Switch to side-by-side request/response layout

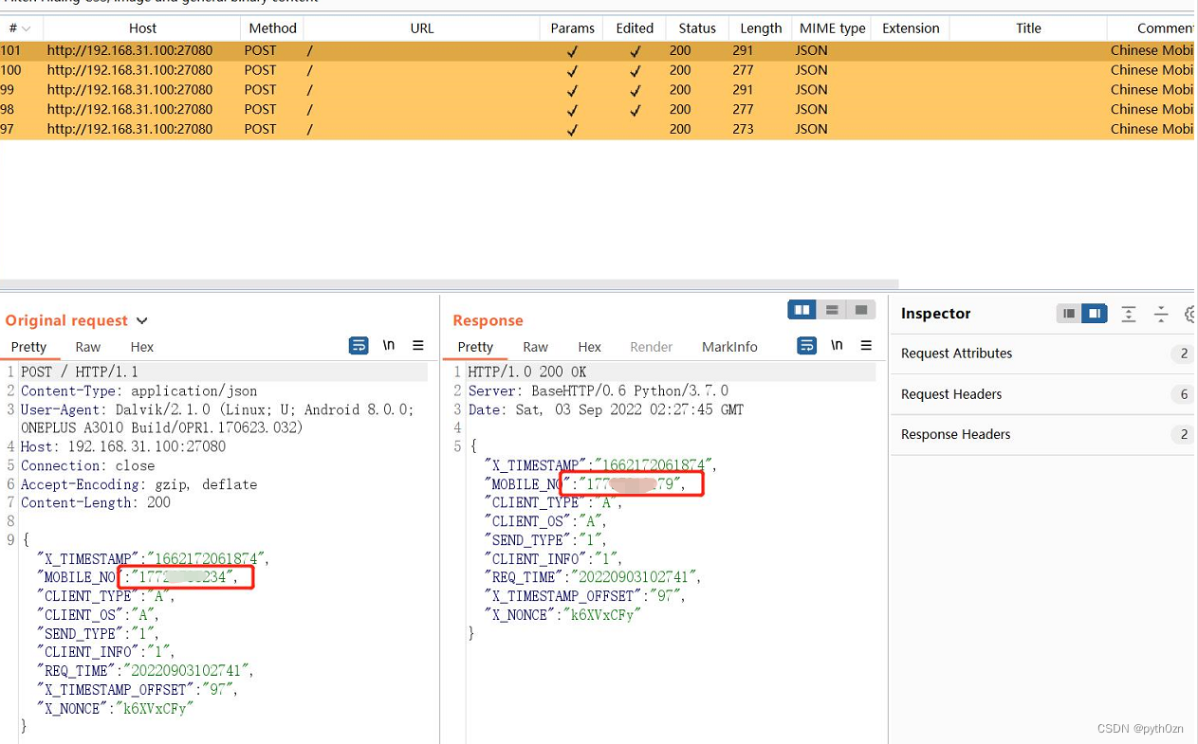802,310
